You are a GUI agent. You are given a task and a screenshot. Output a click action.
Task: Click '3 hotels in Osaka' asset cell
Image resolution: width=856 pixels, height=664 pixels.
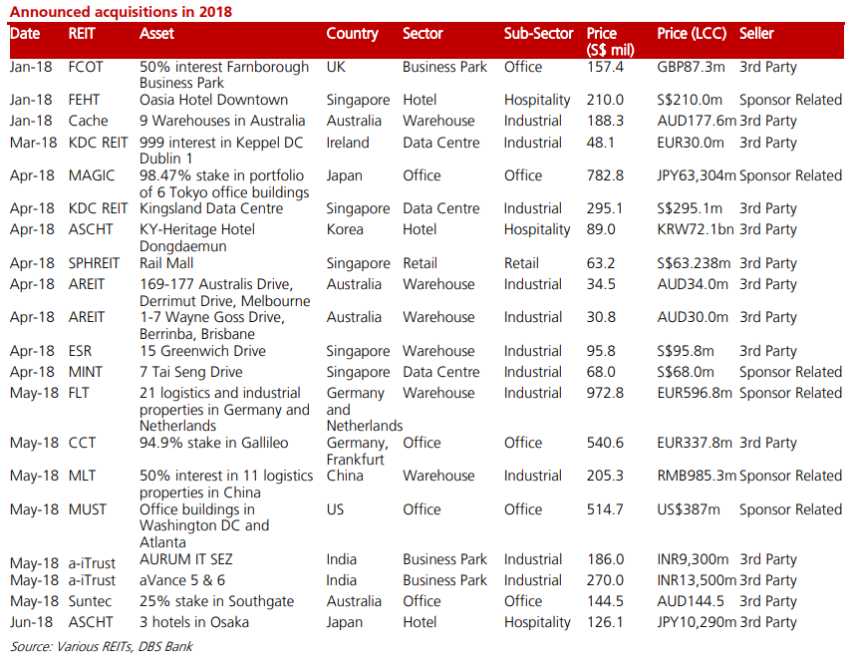pyautogui.click(x=194, y=622)
